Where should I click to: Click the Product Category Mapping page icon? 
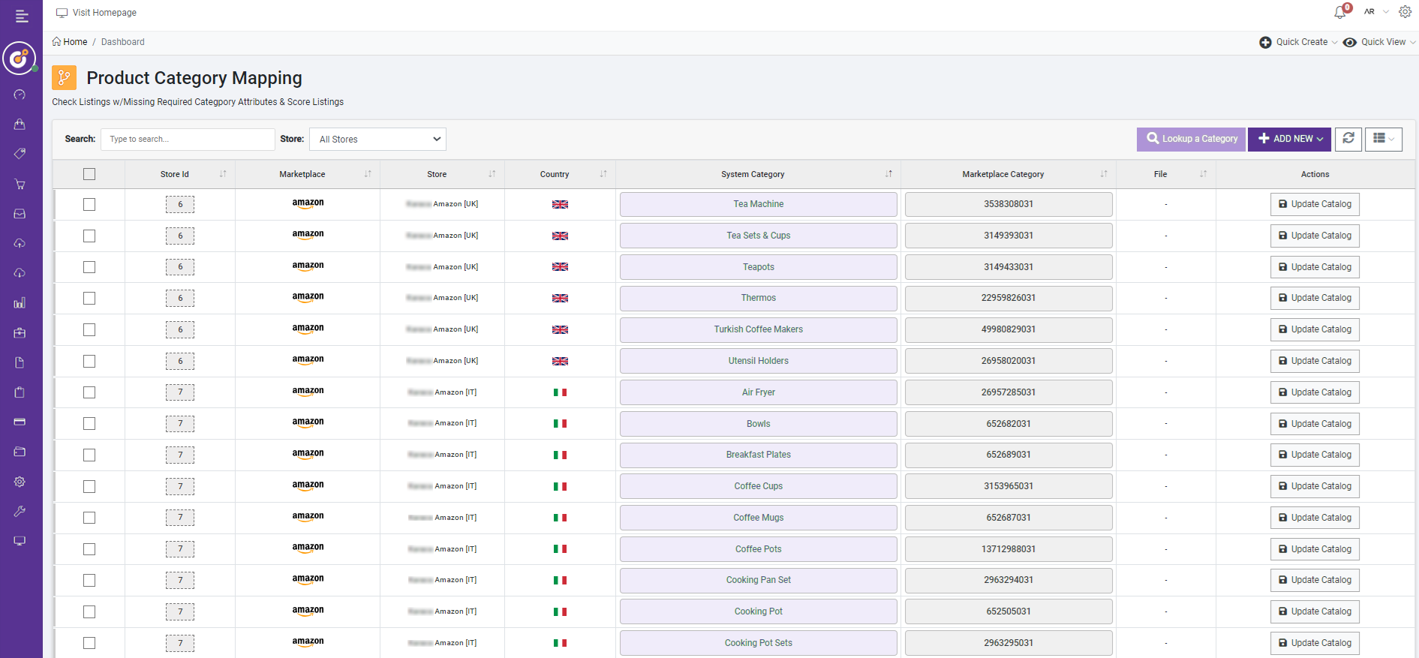pyautogui.click(x=64, y=77)
